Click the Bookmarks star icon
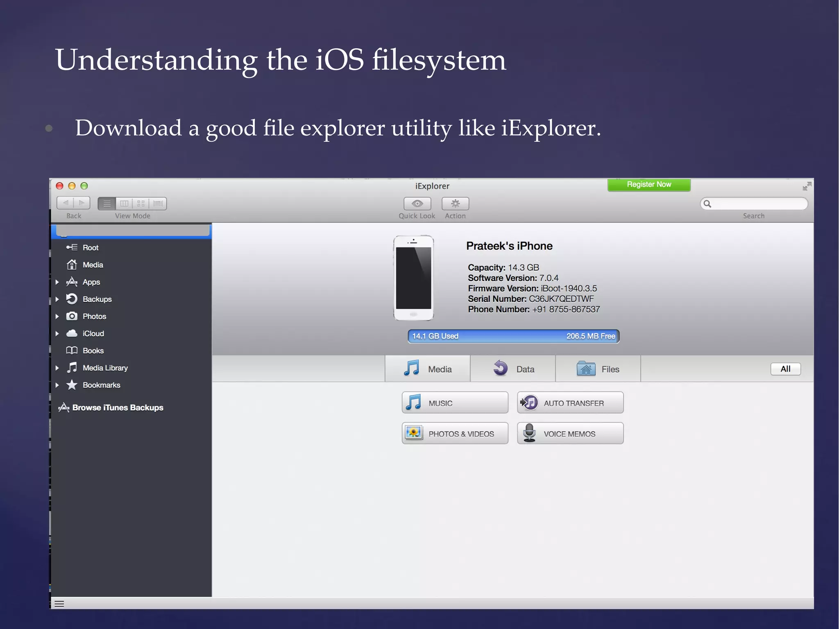 [72, 385]
